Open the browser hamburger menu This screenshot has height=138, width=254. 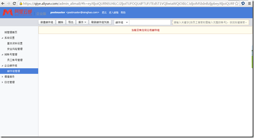tap(249, 3)
